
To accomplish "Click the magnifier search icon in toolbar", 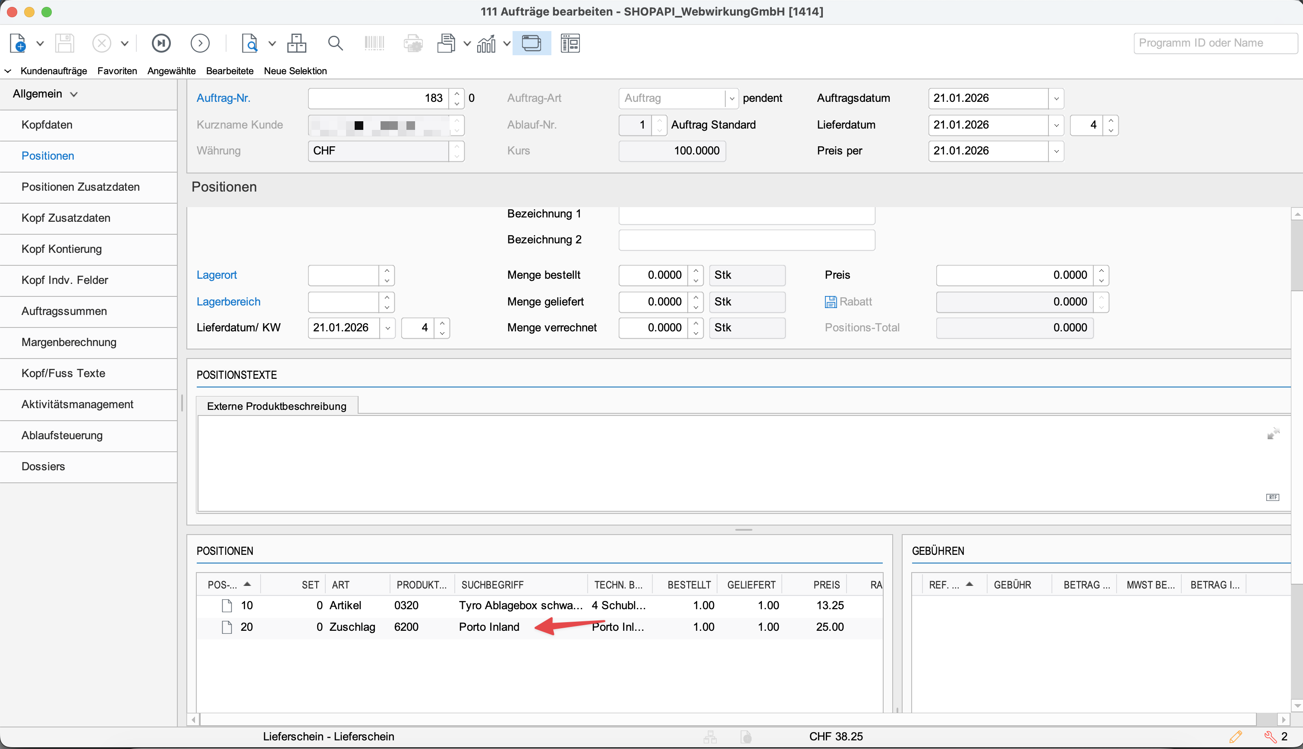I will 335,43.
